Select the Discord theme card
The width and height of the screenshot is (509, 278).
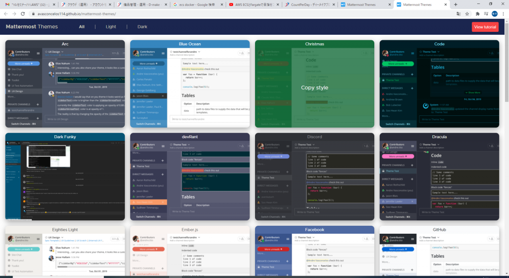point(315,177)
